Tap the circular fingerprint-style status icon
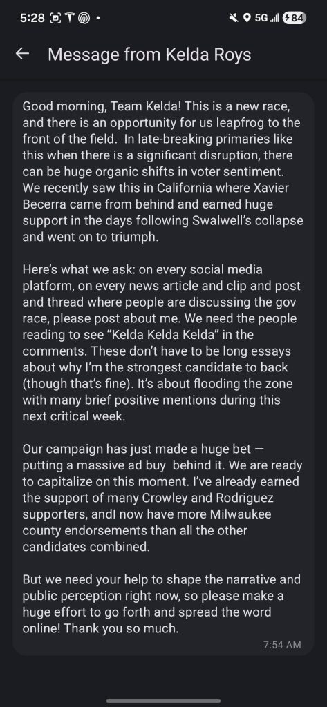 pos(84,18)
